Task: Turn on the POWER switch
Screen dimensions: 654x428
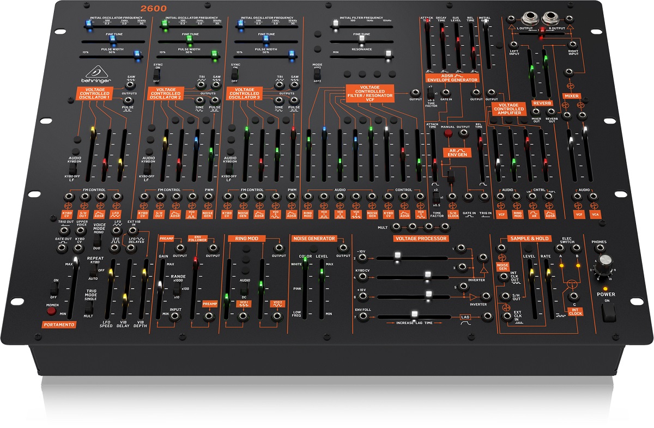Action: 608,311
